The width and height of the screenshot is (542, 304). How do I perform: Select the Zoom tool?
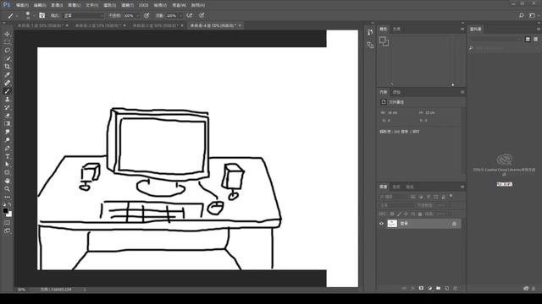point(8,189)
